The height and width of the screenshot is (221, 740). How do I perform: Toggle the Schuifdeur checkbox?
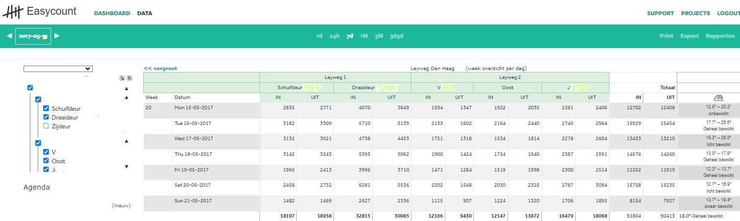(x=46, y=108)
